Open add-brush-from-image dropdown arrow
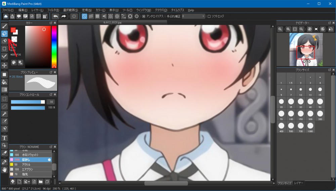This screenshot has height=191, width=336. tap(29, 182)
